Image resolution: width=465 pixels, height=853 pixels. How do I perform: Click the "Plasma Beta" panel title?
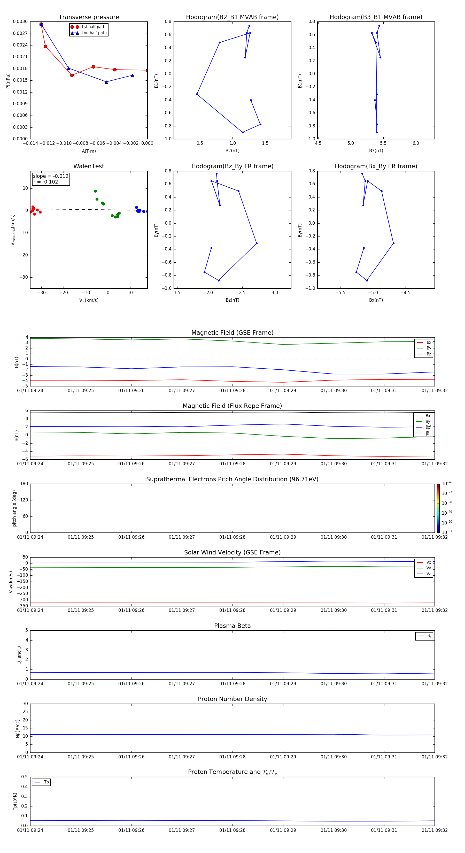232,626
